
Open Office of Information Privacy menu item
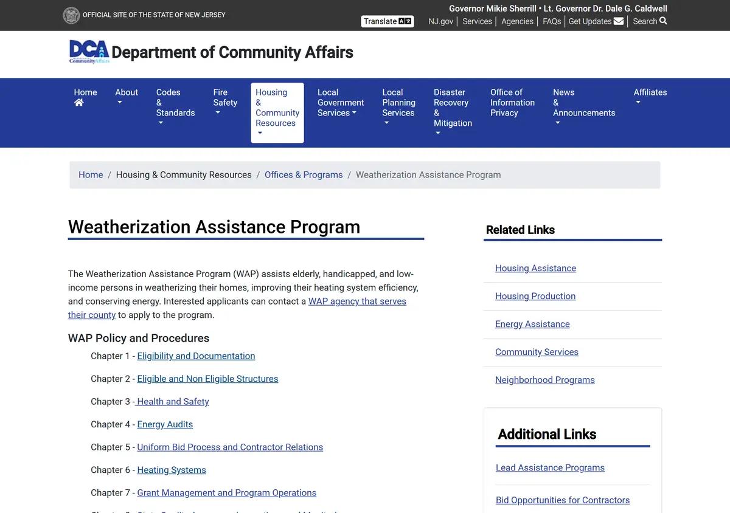click(513, 103)
